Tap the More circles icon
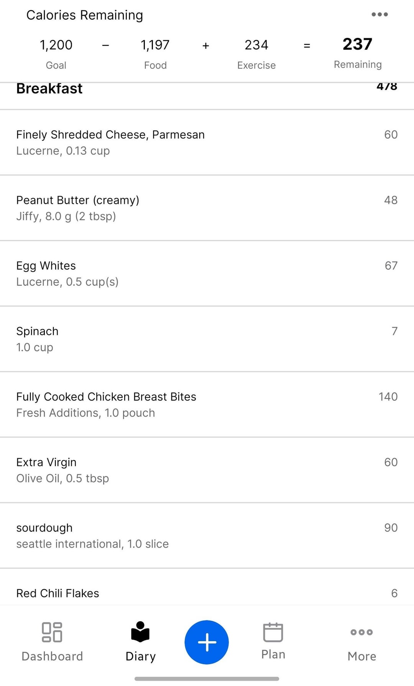Image resolution: width=414 pixels, height=686 pixels. click(x=361, y=632)
